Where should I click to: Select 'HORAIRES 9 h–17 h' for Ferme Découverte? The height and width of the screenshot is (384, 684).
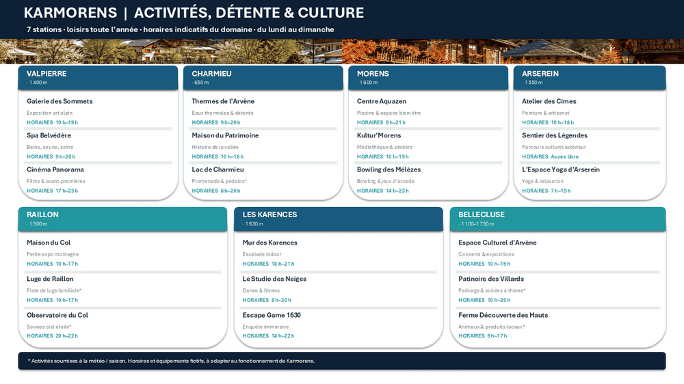tap(483, 336)
